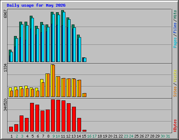Screen dimensions: 179x140
Task: Click the 'Daily usage for May 2026' title
Action: (36, 5)
